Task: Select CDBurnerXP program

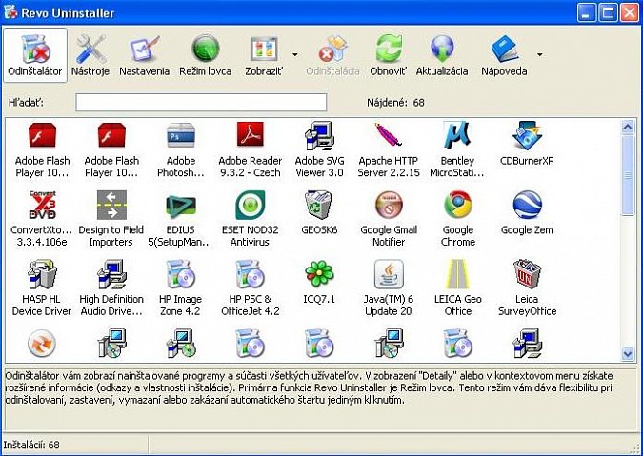Action: (527, 144)
